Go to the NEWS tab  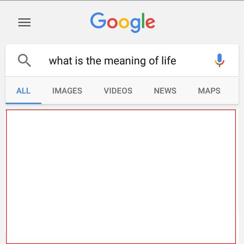click(x=165, y=90)
